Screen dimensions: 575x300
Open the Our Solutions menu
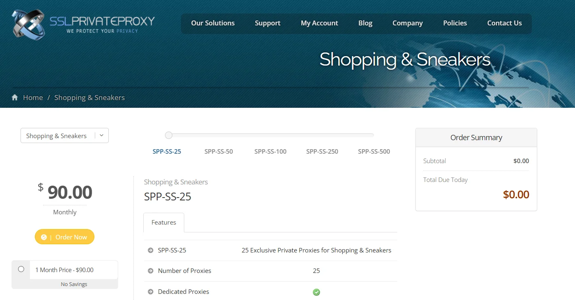click(213, 23)
